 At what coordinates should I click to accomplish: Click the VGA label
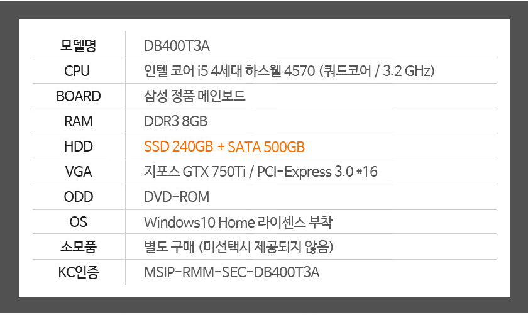tap(79, 172)
